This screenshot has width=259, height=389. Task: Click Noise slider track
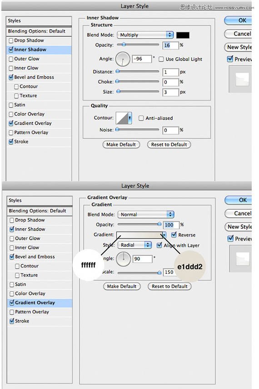[138, 130]
